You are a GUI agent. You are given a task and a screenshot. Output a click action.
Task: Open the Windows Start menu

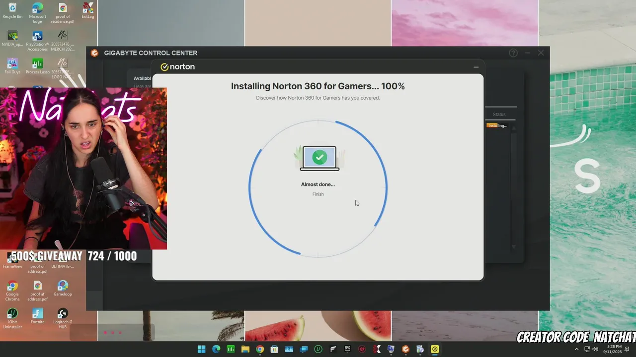201,349
